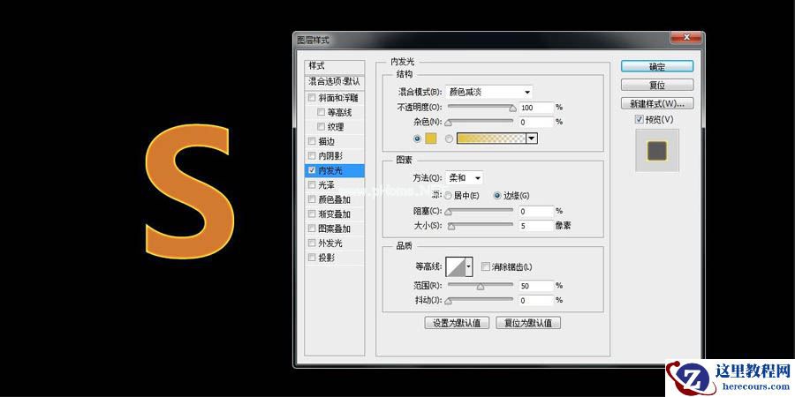Click the 范围 value field
Screen dimensions: 795x397
click(536, 286)
